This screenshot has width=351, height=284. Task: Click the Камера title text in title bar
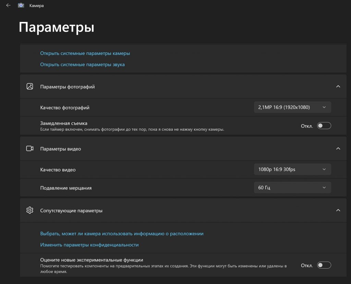pyautogui.click(x=36, y=6)
